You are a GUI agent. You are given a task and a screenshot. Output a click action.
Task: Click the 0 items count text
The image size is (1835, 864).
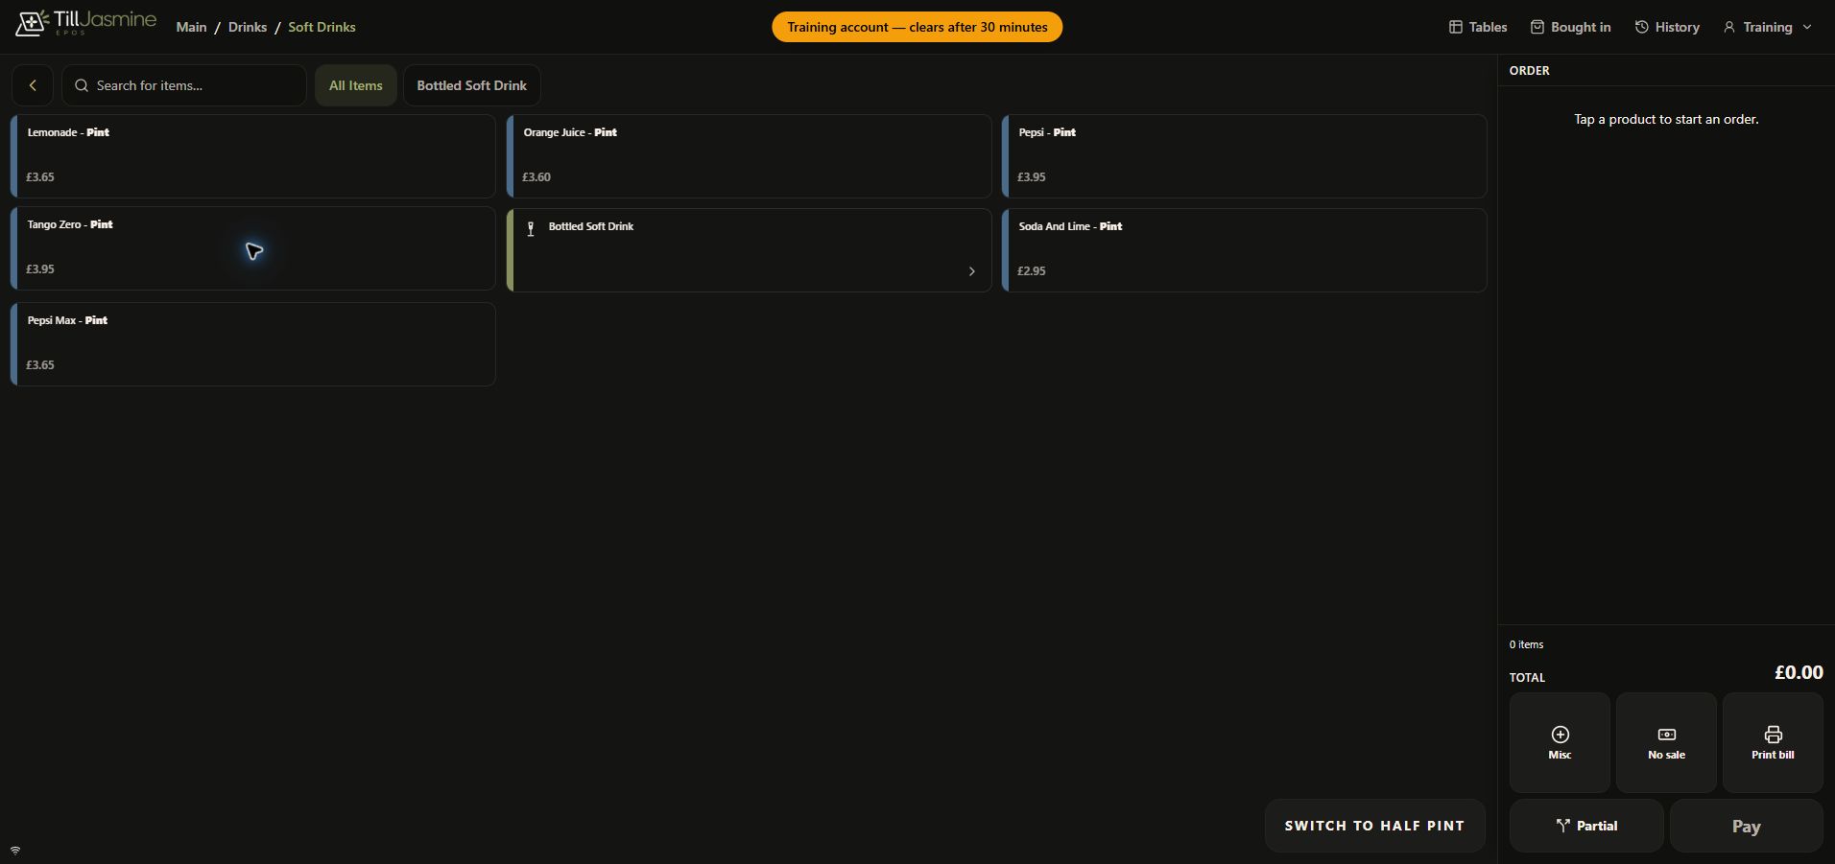(1526, 644)
